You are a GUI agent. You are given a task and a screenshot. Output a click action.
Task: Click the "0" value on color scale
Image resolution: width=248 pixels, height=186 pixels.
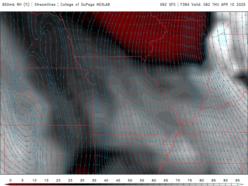pyautogui.click(x=11, y=180)
